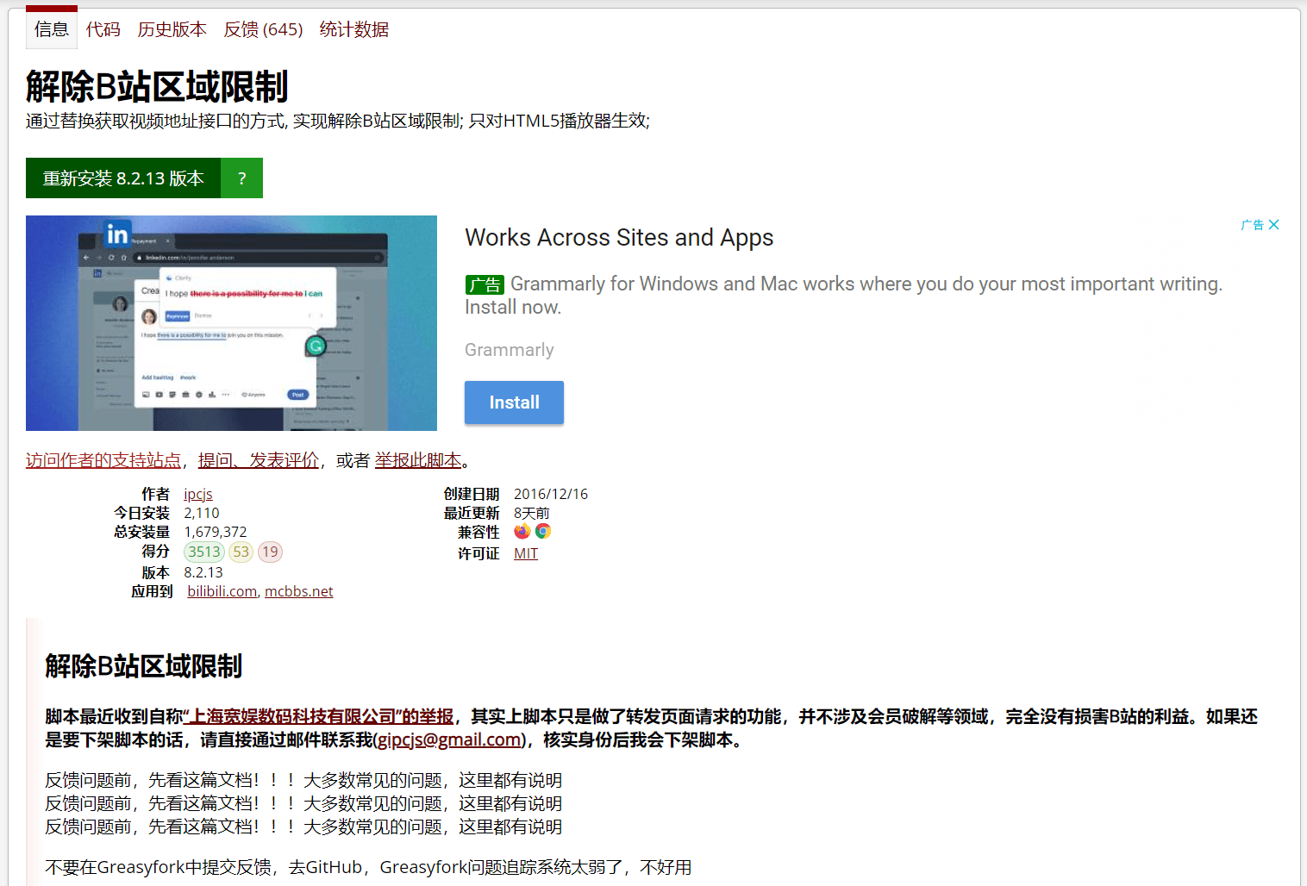Click the Grammarly ad thumbnail image
Image resolution: width=1307 pixels, height=886 pixels.
[231, 323]
